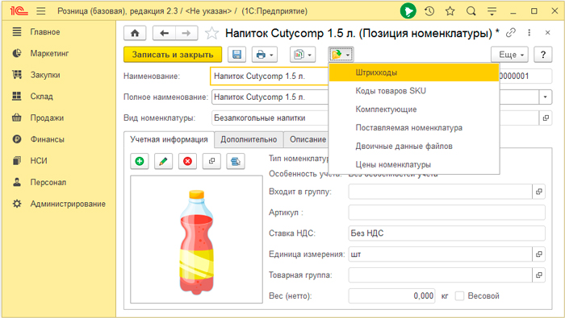
Task: Click the Вес (нетто) value field
Action: [x=391, y=296]
